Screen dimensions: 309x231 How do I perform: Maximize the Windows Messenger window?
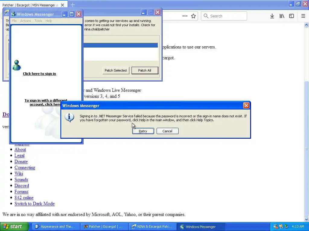click(x=72, y=14)
